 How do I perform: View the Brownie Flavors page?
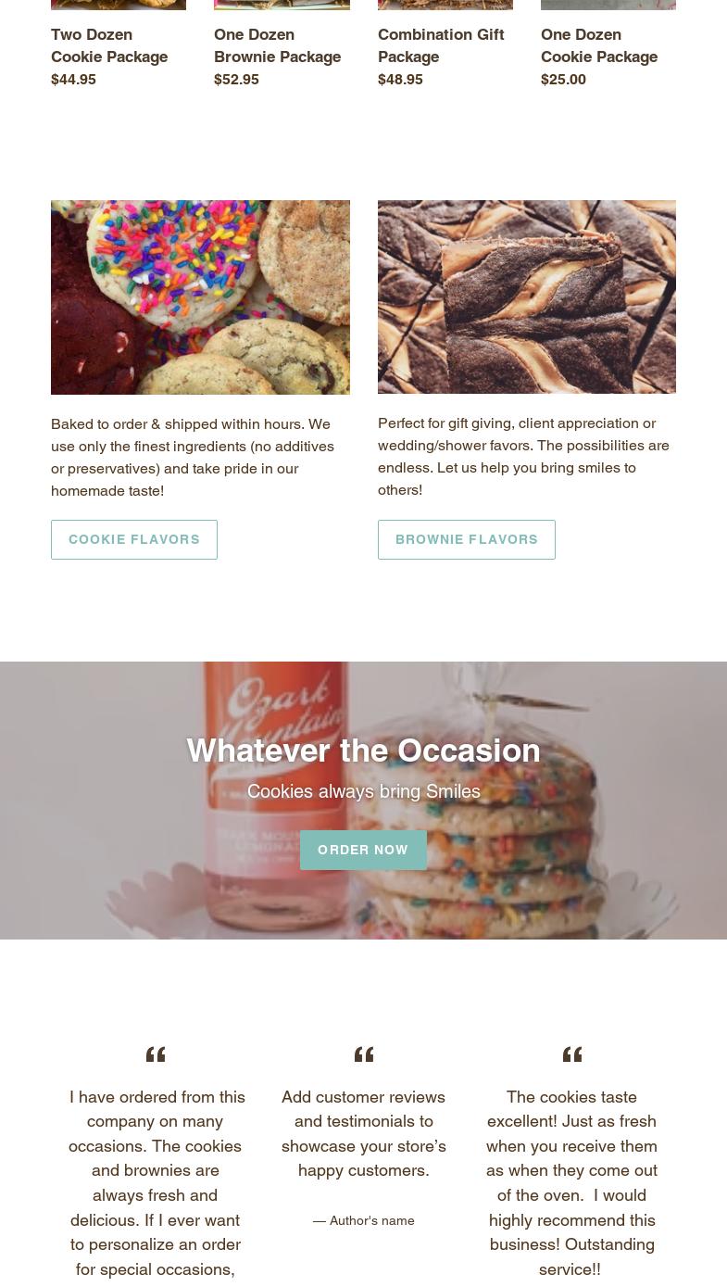click(x=467, y=539)
